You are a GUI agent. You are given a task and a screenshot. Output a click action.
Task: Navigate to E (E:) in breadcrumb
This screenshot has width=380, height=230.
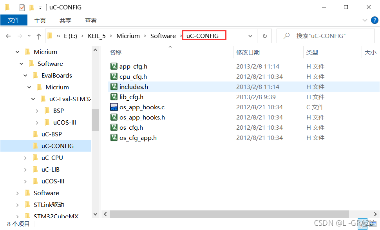71,36
